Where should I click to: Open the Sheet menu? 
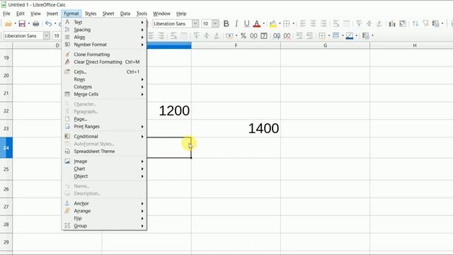(108, 13)
